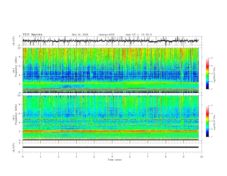Click the log(PSD) label beside the ch.1 colorbar
The image size is (227, 176).
(x=215, y=75)
